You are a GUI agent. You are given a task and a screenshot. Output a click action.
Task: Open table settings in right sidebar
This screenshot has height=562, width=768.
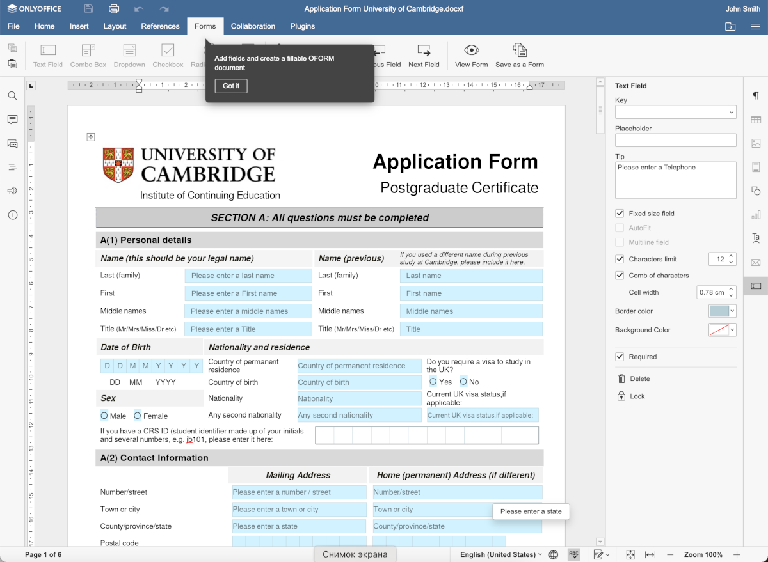pyautogui.click(x=756, y=120)
